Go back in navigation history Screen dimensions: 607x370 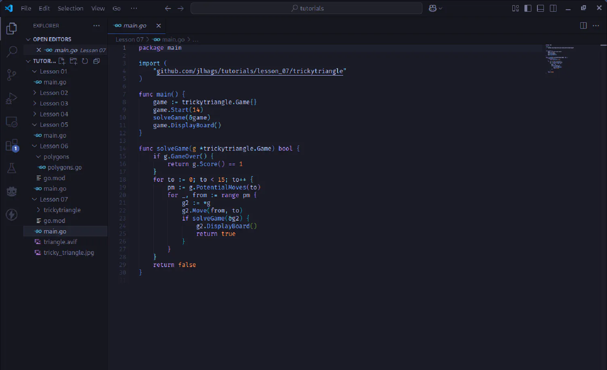coord(168,8)
